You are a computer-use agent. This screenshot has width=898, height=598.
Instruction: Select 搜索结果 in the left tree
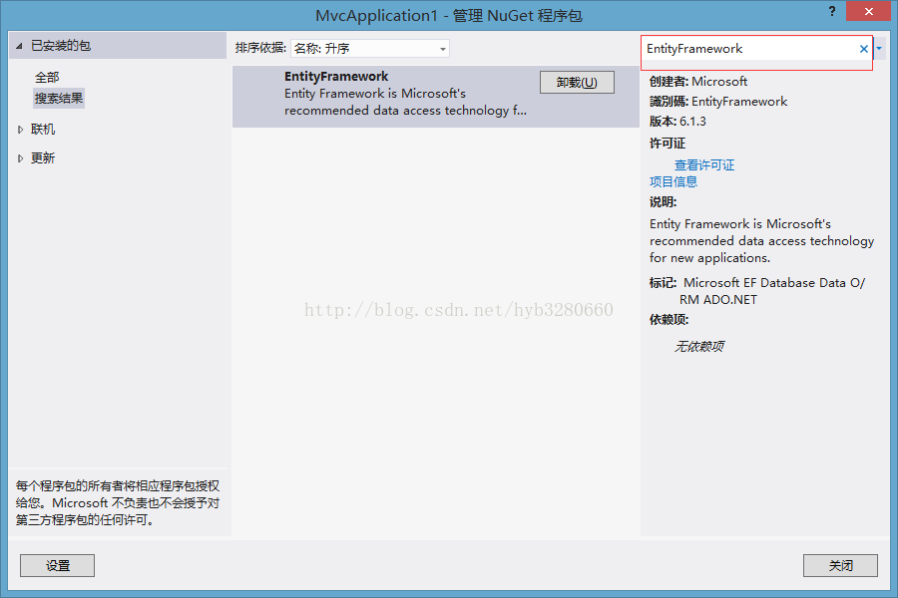click(x=59, y=98)
